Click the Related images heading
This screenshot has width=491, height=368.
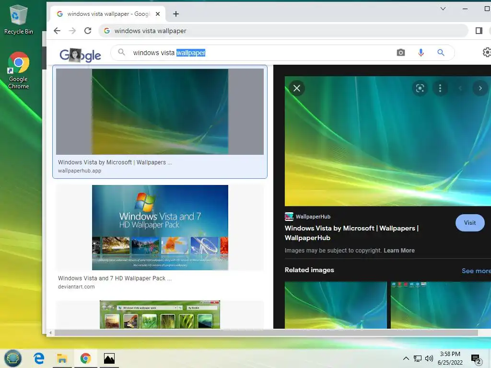point(309,270)
